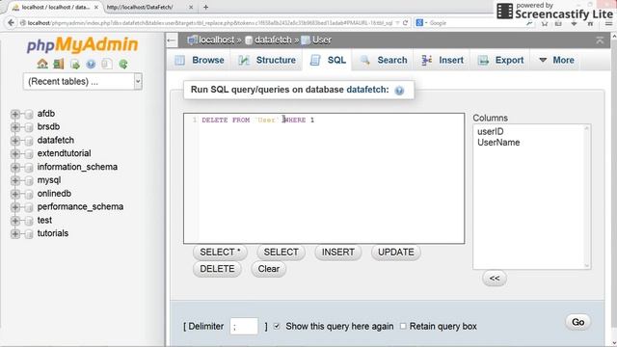Click the datafetch breadcrumb link
This screenshot has height=347, width=617.
273,40
